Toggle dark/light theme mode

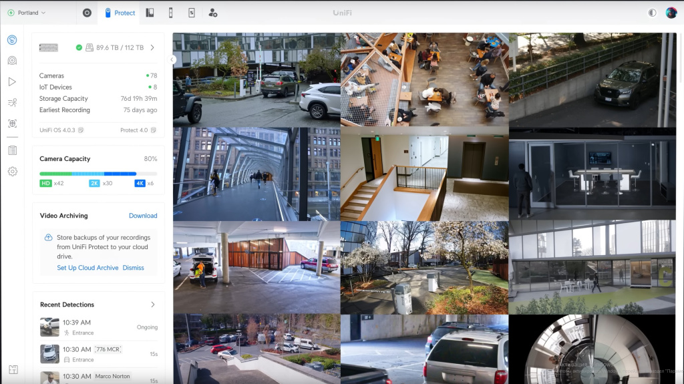[x=652, y=13]
